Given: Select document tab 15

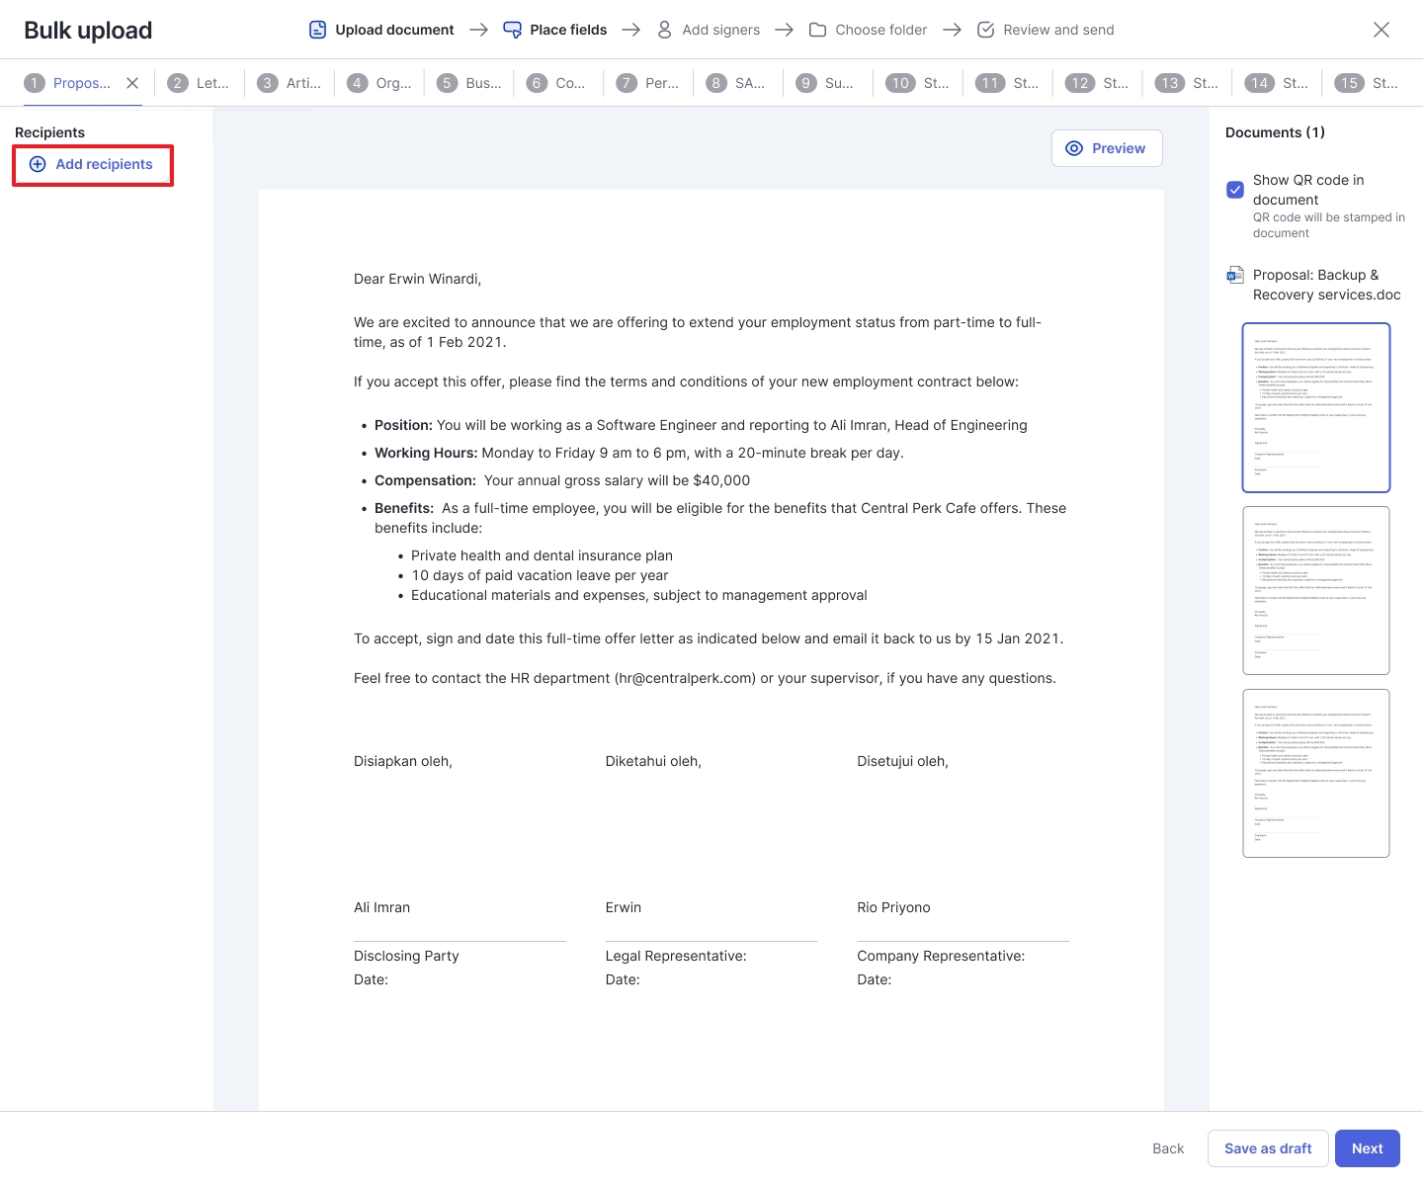Looking at the screenshot, I should [x=1367, y=83].
